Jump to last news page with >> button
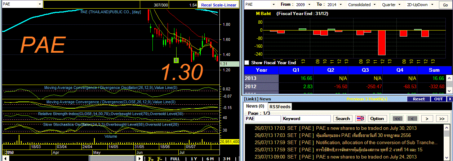 pos(441,119)
